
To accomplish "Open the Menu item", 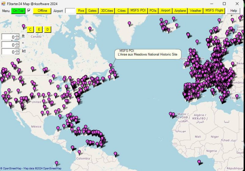I will point(6,11).
